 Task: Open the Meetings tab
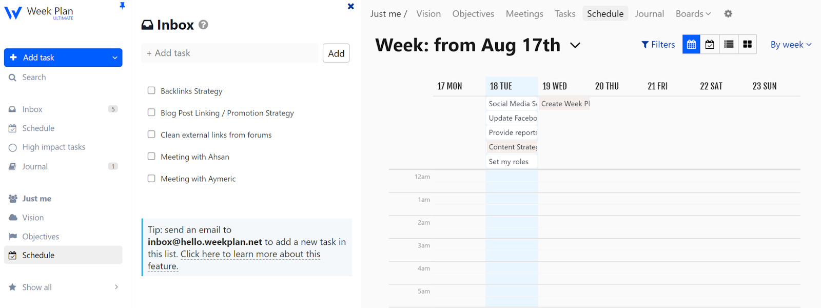click(x=524, y=14)
